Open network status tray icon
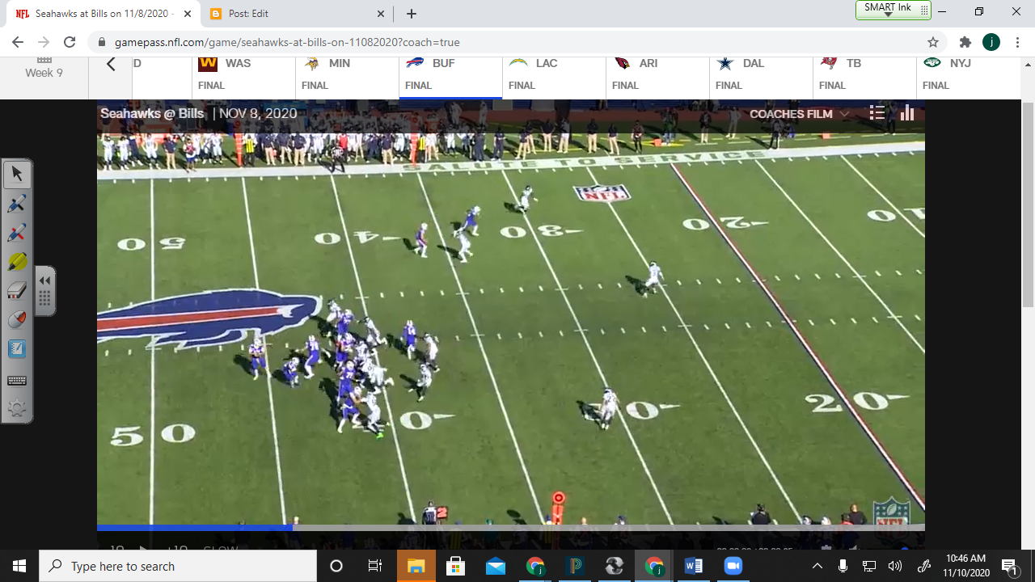The height and width of the screenshot is (582, 1035). (869, 566)
